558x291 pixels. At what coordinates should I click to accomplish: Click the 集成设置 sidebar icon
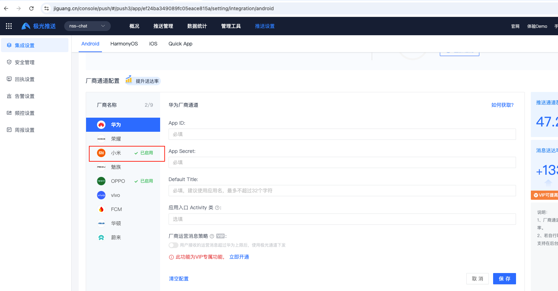pos(9,45)
